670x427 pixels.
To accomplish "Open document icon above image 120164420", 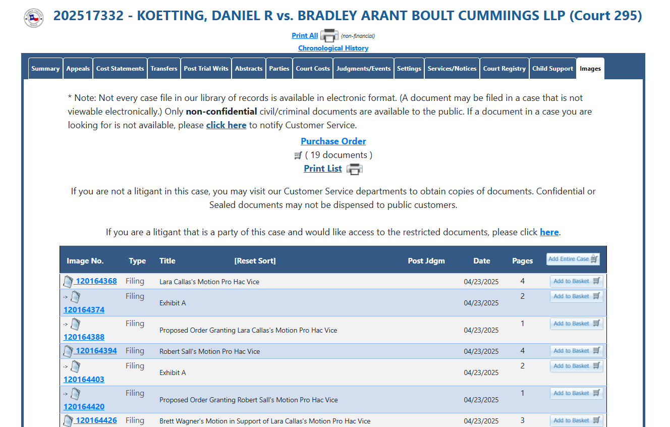I will [x=75, y=394].
